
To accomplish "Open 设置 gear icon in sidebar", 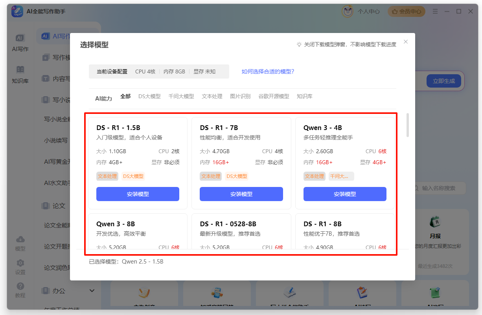I will [20, 263].
